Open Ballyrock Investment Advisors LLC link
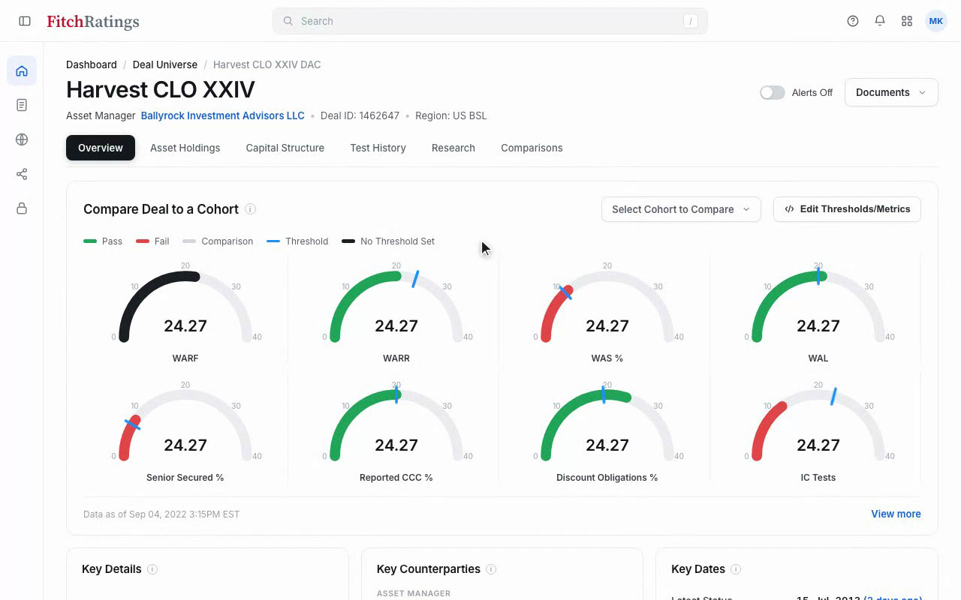This screenshot has width=961, height=600. [223, 115]
